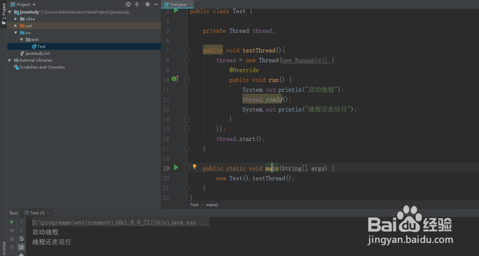
Task: Click the 1: Project sidebar tab
Action: click(x=4, y=14)
